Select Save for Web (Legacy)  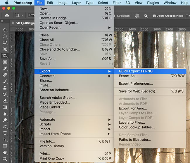pyautogui.click(x=139, y=91)
